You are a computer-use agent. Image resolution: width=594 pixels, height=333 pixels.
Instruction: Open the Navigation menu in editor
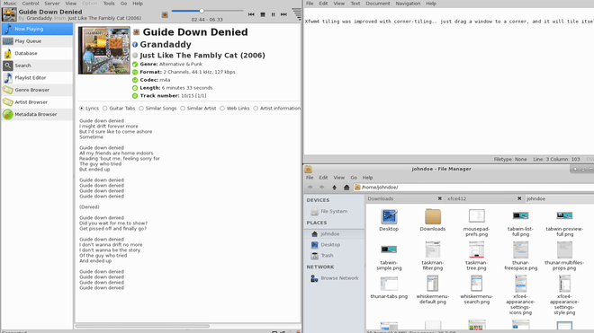tap(408, 4)
